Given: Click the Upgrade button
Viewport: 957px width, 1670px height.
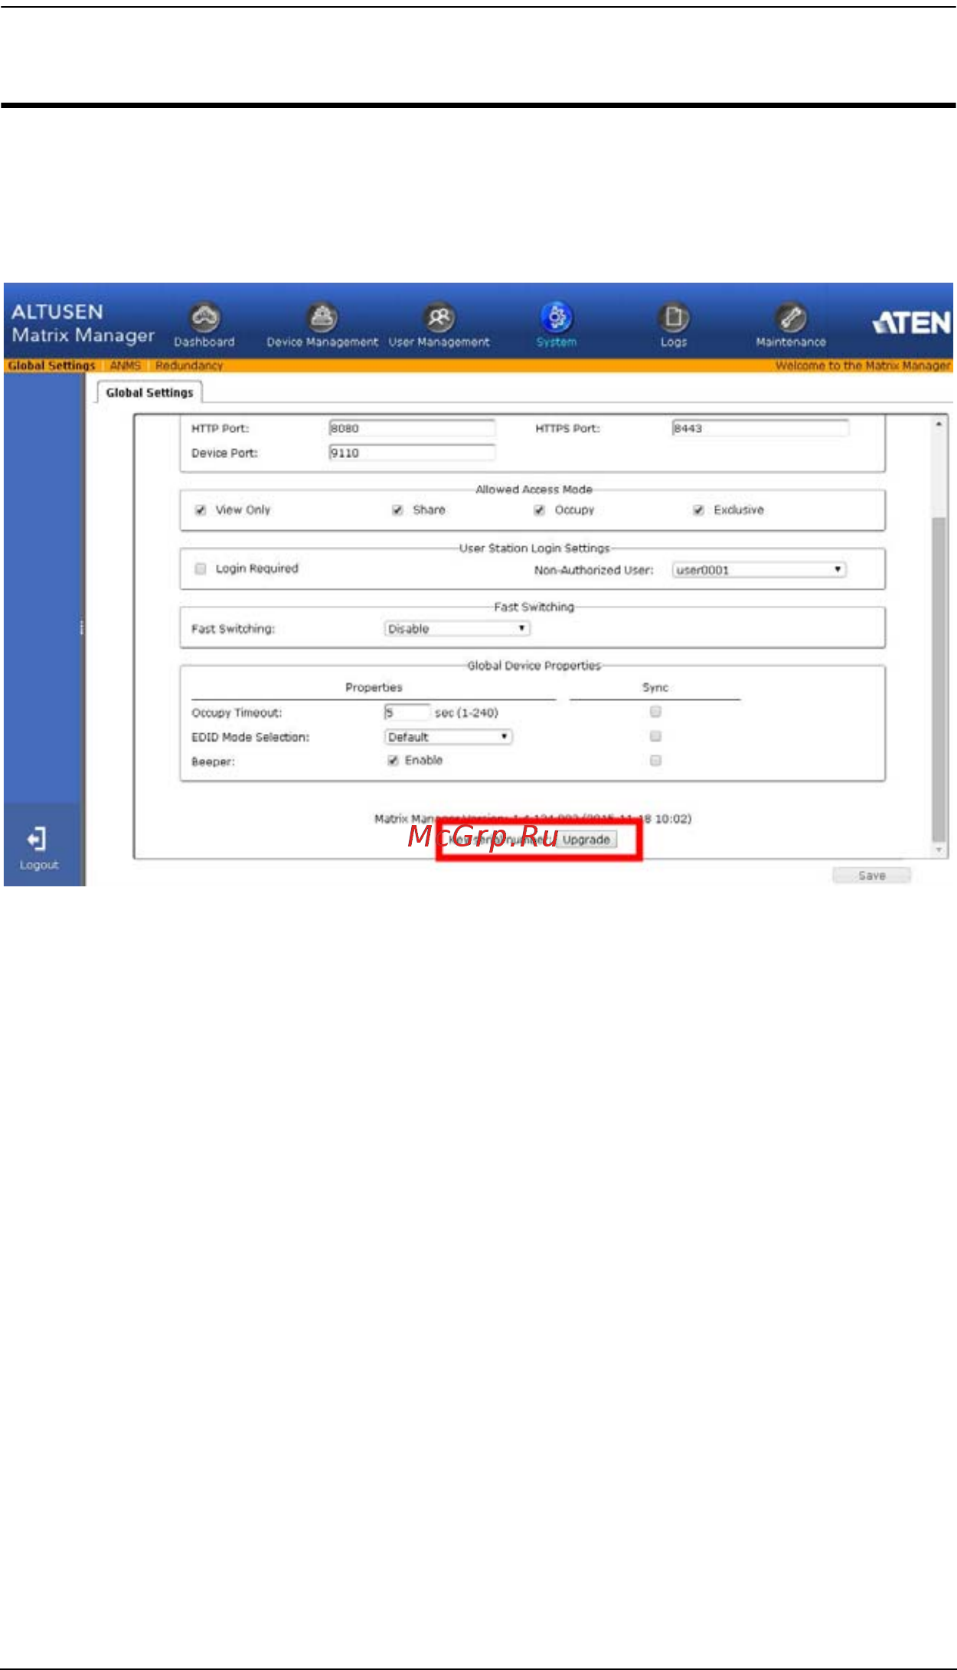Looking at the screenshot, I should [x=586, y=840].
